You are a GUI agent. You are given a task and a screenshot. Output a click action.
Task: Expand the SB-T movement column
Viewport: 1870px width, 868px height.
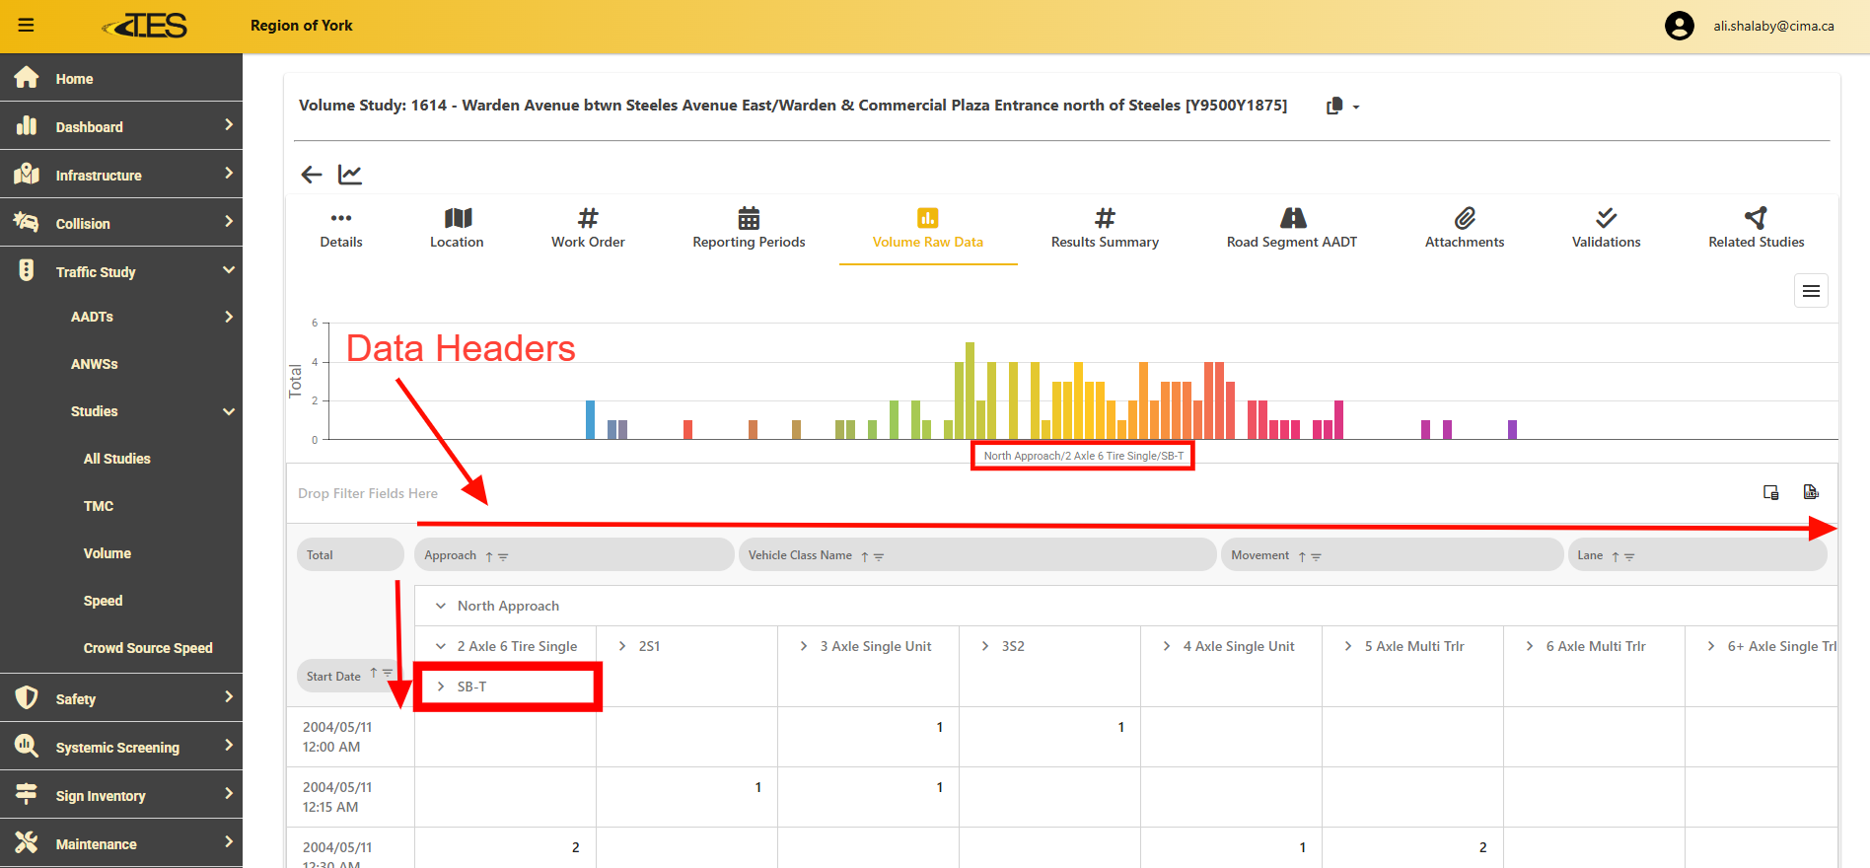tap(441, 687)
